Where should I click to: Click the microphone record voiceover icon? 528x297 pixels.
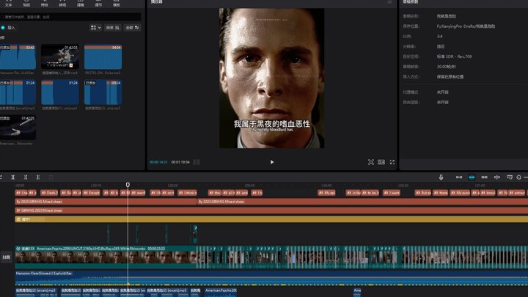(441, 177)
